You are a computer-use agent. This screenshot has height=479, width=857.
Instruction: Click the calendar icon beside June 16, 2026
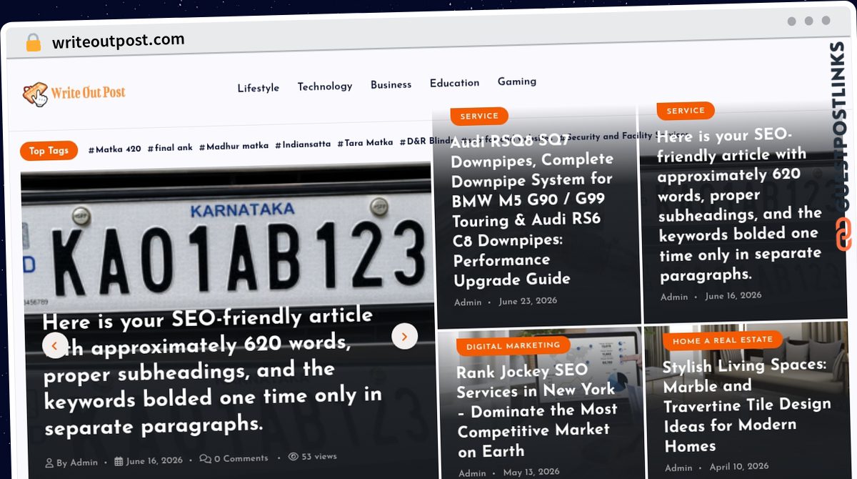point(119,461)
